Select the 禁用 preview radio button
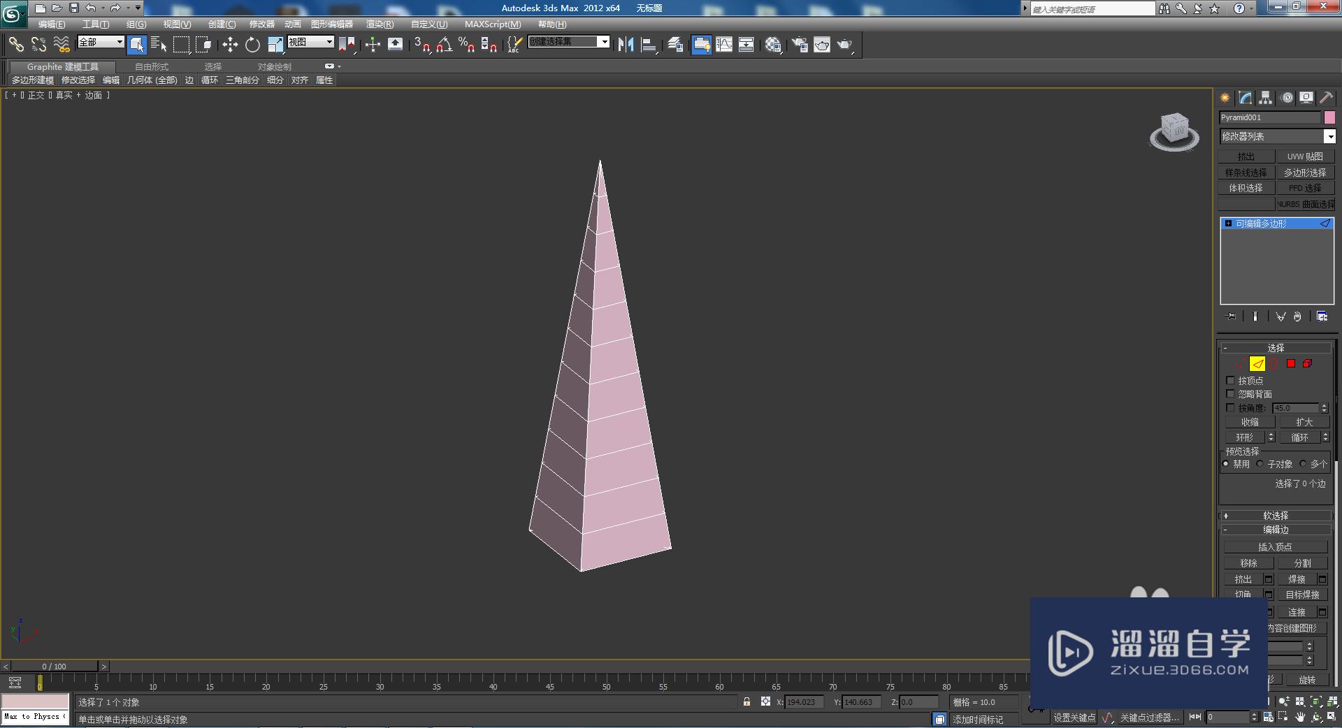Viewport: 1342px width, 728px height. click(x=1225, y=464)
